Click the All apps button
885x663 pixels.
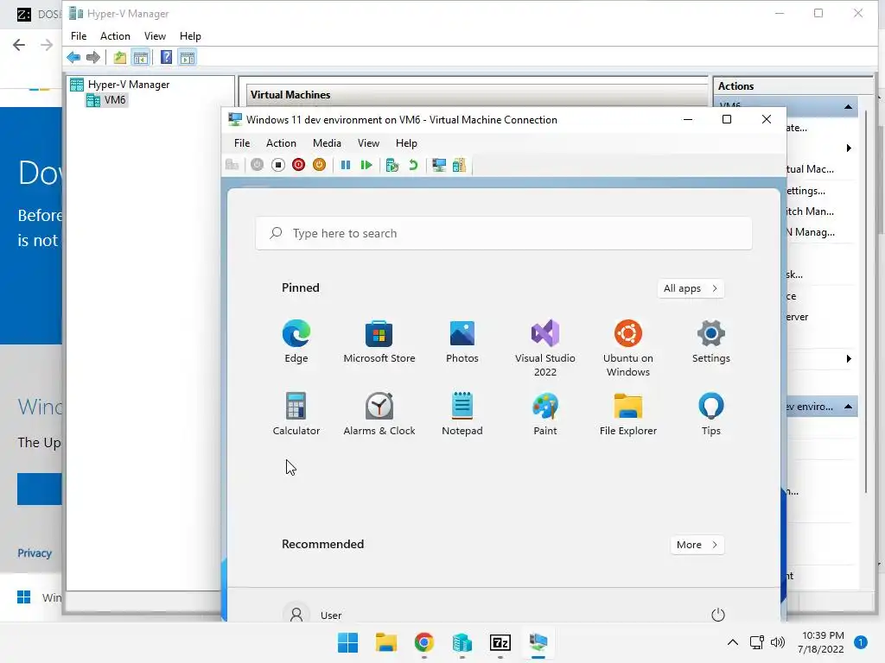pyautogui.click(x=691, y=288)
